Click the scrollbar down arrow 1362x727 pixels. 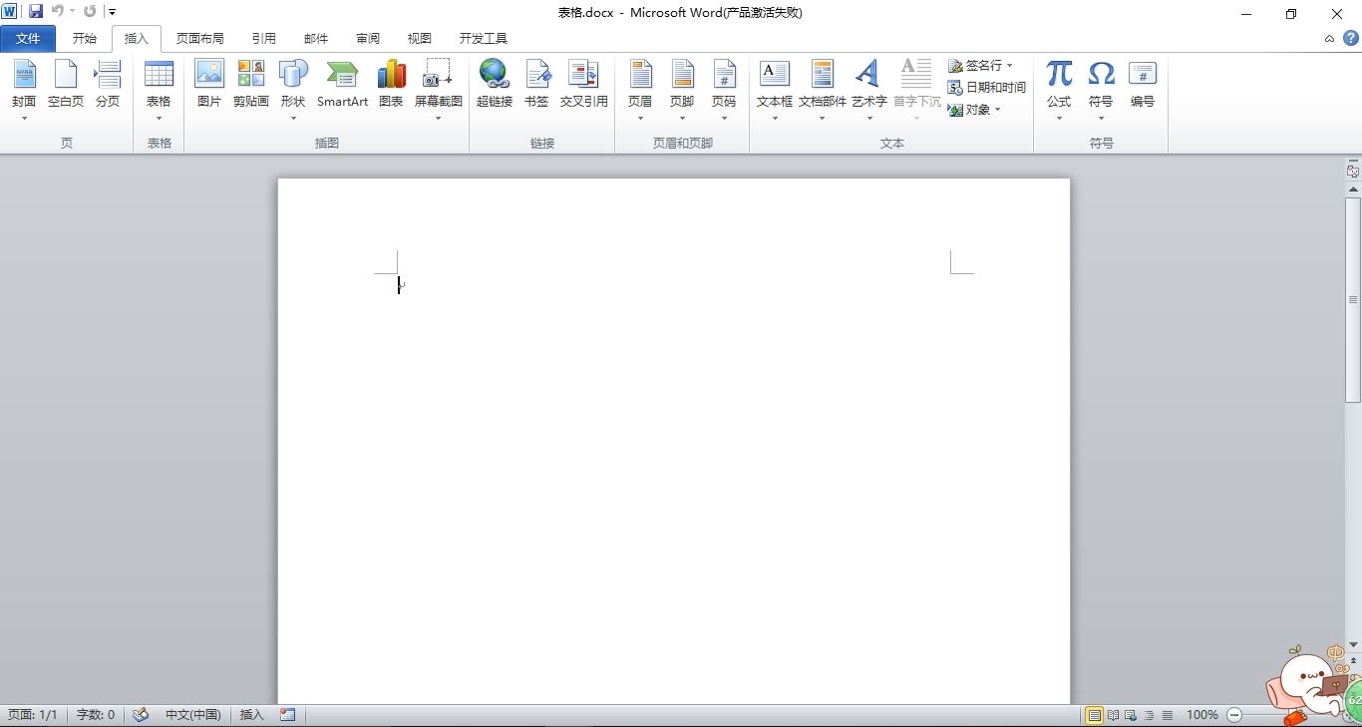point(1353,643)
